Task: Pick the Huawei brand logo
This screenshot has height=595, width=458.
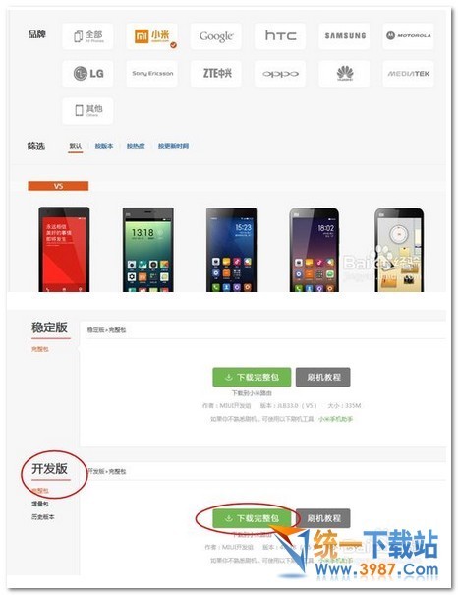Action: 344,73
